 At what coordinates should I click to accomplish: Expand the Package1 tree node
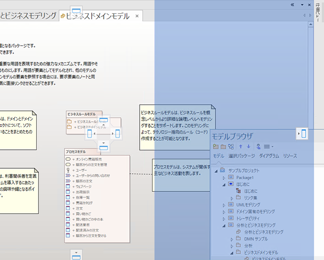[224, 178]
